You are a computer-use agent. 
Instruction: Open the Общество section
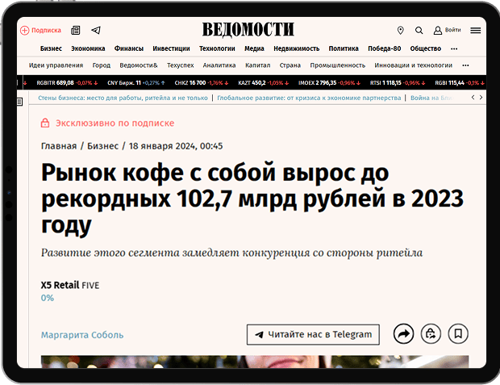pos(425,48)
